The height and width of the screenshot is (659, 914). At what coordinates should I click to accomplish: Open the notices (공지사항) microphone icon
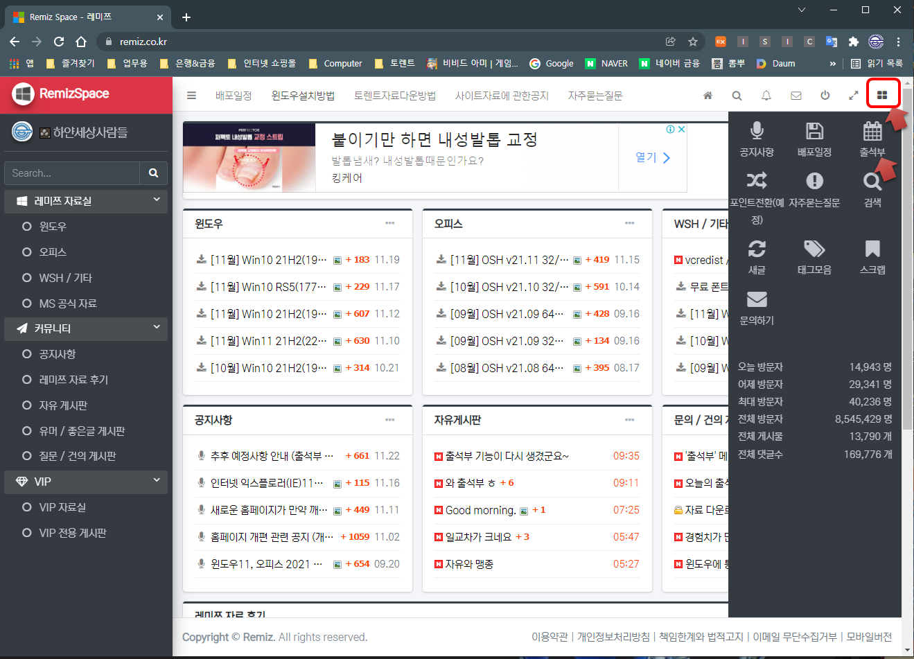point(757,131)
